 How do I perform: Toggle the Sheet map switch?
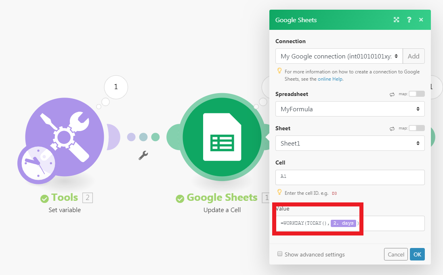tap(417, 128)
